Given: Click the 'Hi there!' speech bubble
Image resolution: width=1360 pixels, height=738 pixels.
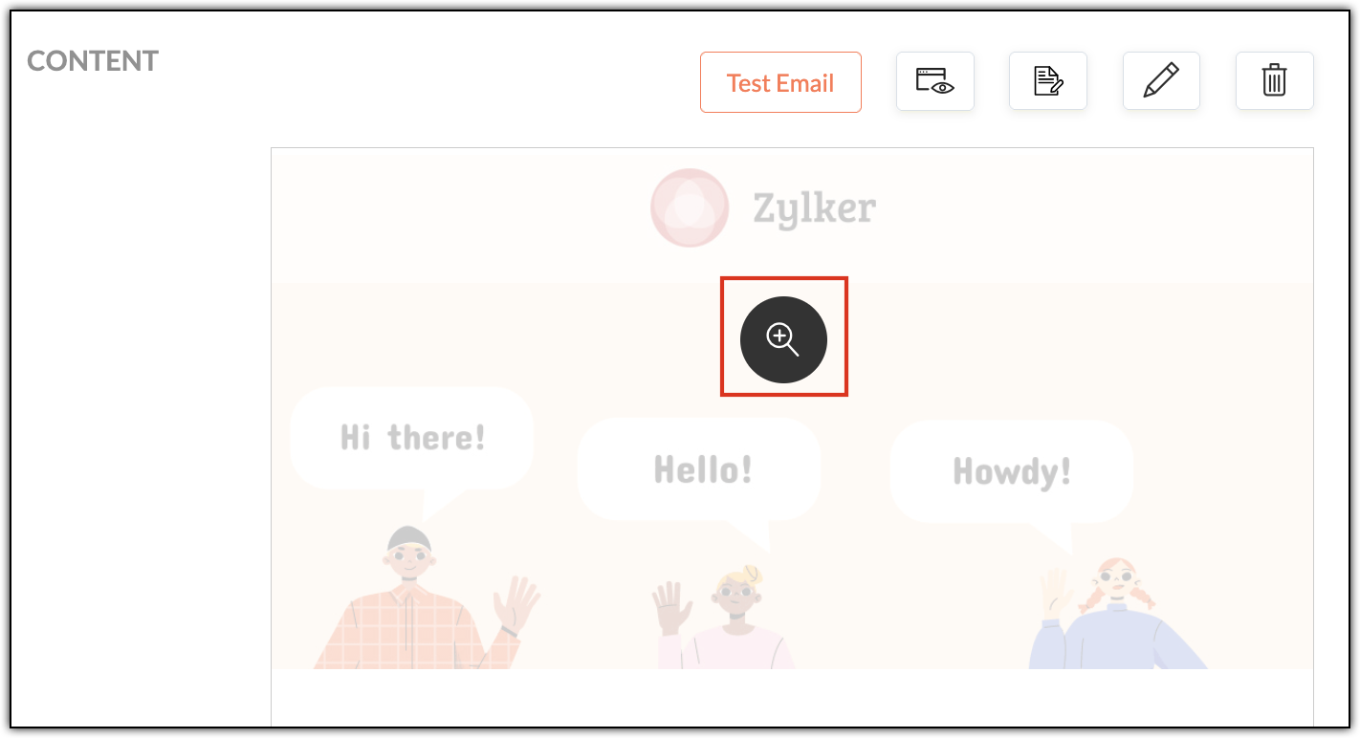Looking at the screenshot, I should 412,440.
